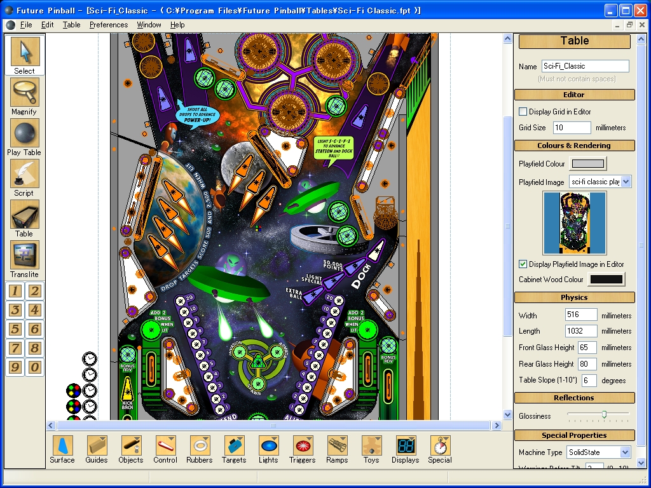
Task: Click the editor horizontal scroll right arrow
Action: tap(497, 425)
